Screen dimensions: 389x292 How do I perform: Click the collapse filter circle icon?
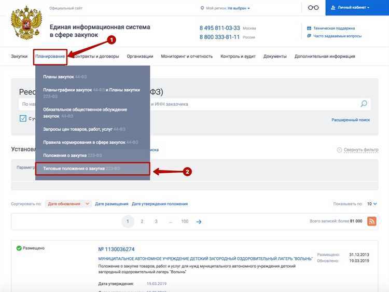point(339,150)
